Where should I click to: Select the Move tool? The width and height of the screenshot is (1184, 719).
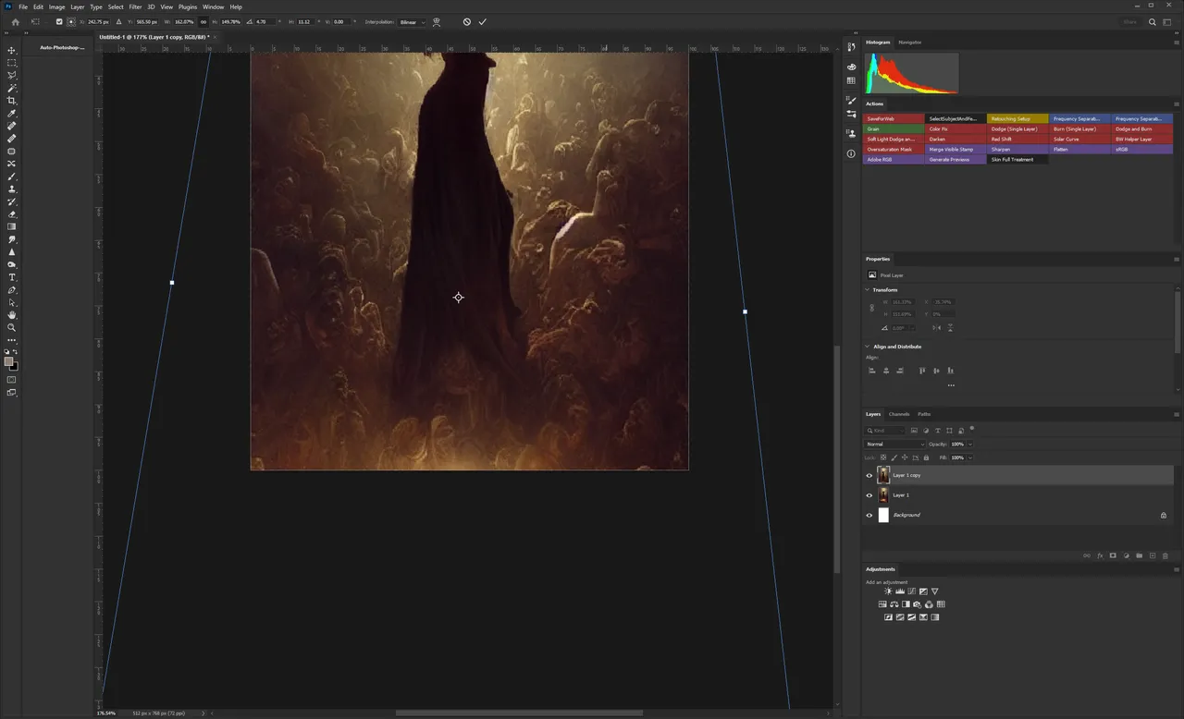12,51
